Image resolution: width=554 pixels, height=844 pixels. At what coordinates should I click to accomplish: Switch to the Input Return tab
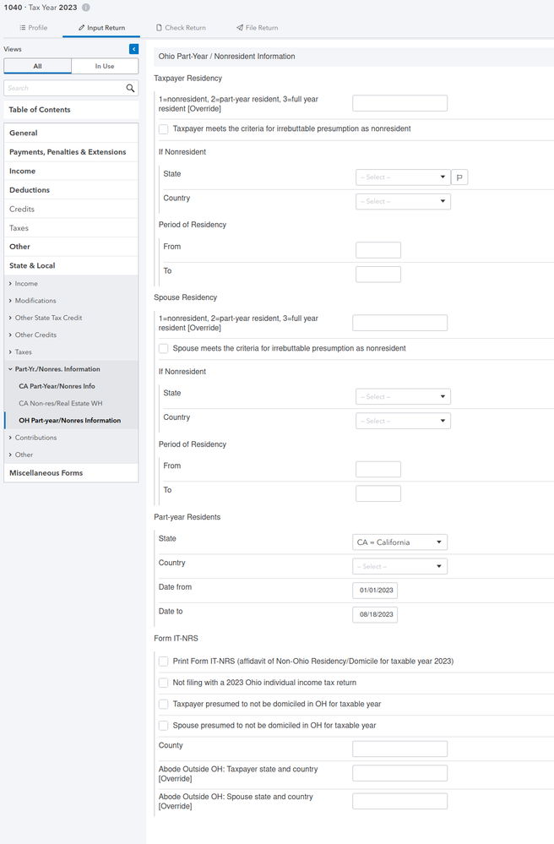click(101, 27)
